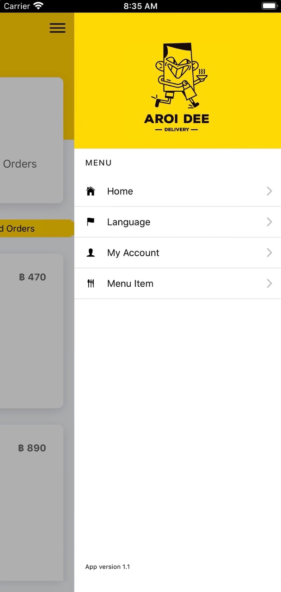This screenshot has height=592, width=281.
Task: Expand the Home row chevron
Action: [x=269, y=191]
